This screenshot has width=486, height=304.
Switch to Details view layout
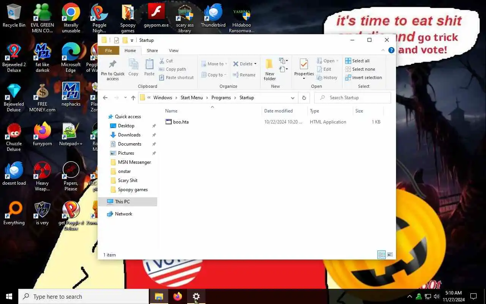382,255
